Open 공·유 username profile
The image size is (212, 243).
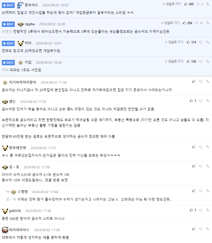[x=14, y=167]
